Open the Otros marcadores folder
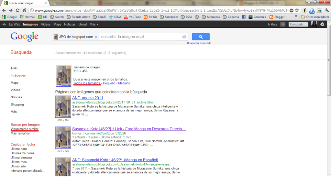This screenshot has height=186, width=331. pos(315,17)
